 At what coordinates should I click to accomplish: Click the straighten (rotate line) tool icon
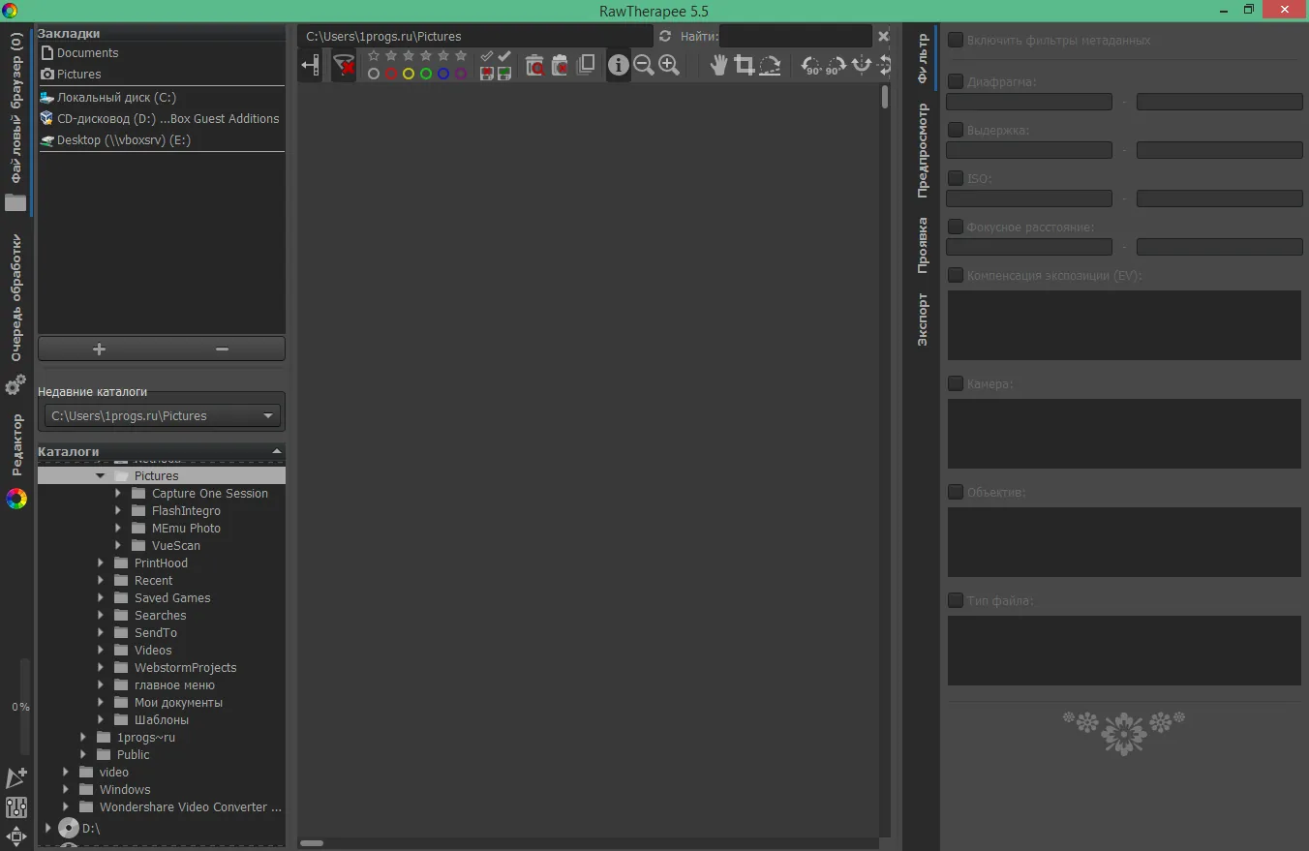click(769, 65)
